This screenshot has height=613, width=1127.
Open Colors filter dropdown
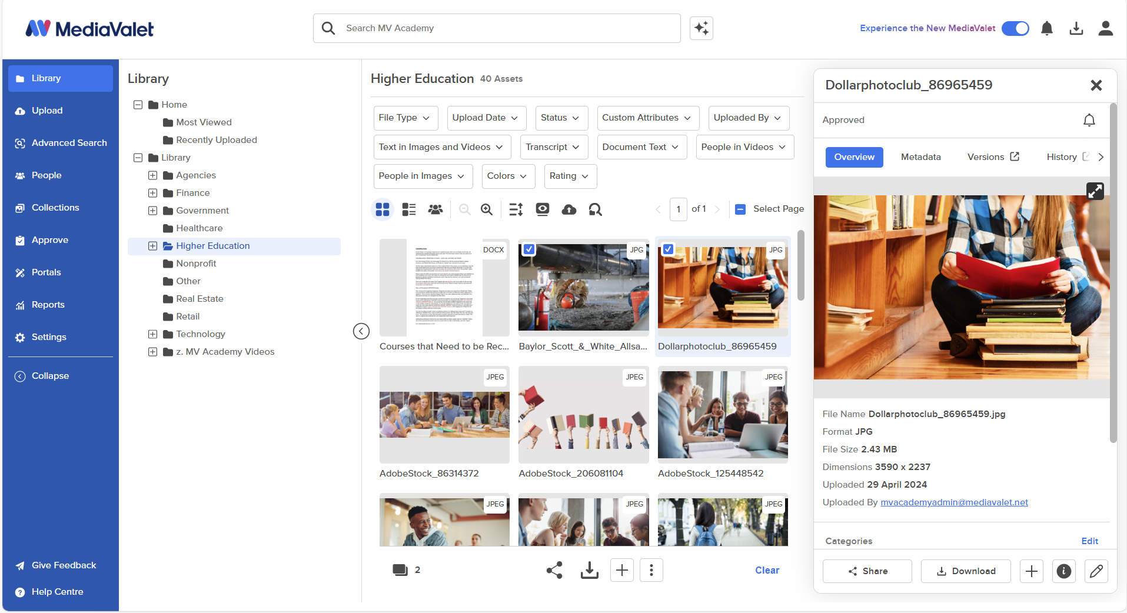click(x=508, y=176)
